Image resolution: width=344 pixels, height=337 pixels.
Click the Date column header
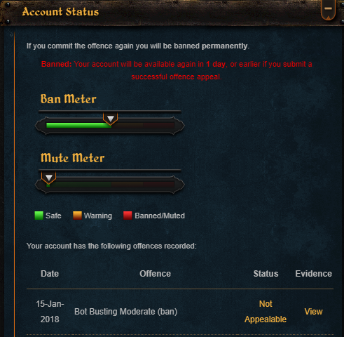(x=50, y=274)
